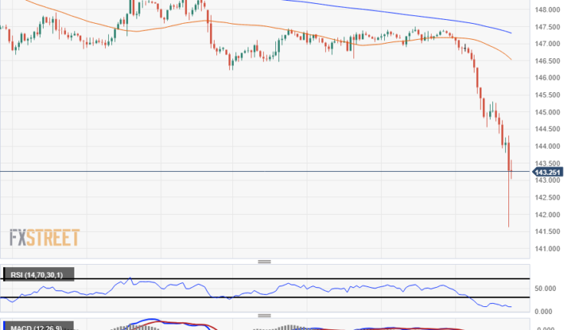The width and height of the screenshot is (575, 330).
Task: Click the long lower wick of the last candle
Action: pos(509,207)
